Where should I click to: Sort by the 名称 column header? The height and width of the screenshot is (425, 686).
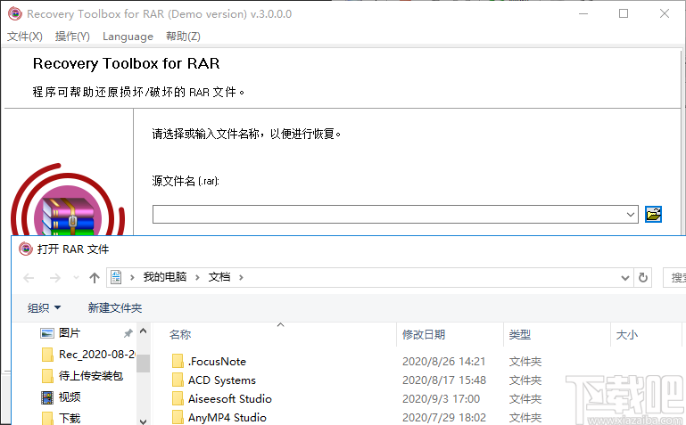[x=180, y=335]
